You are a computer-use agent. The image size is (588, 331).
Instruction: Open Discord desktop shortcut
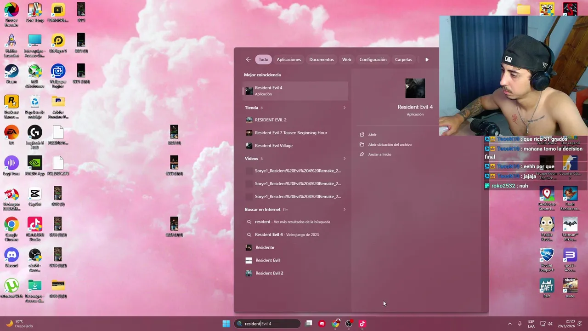[x=11, y=258]
